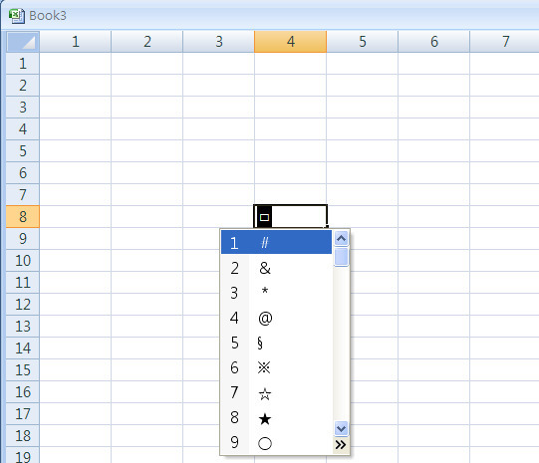Click the candidate list scroll down arrow
This screenshot has width=539, height=463.
tap(341, 428)
